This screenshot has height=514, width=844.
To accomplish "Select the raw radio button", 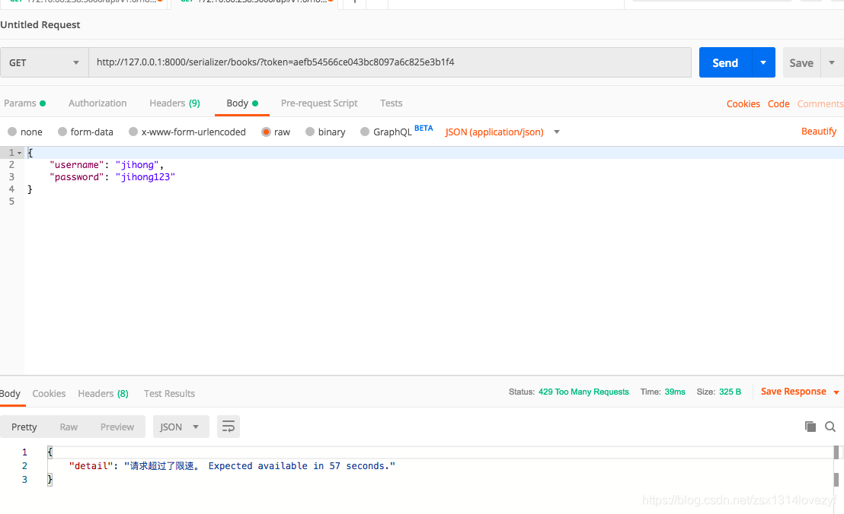I will pyautogui.click(x=266, y=132).
